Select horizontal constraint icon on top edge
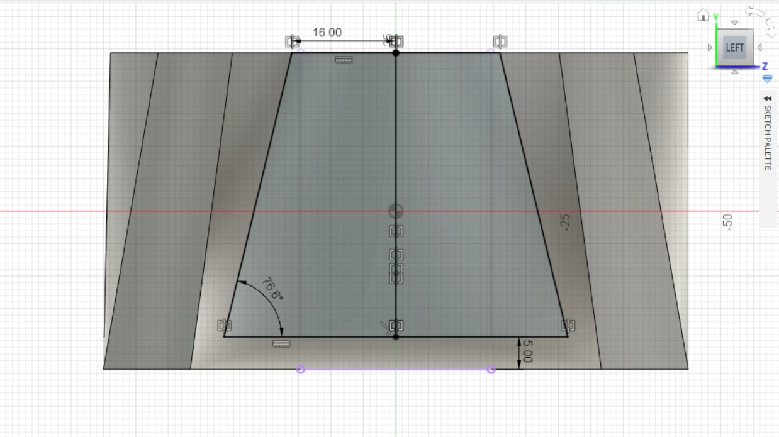 pos(344,60)
